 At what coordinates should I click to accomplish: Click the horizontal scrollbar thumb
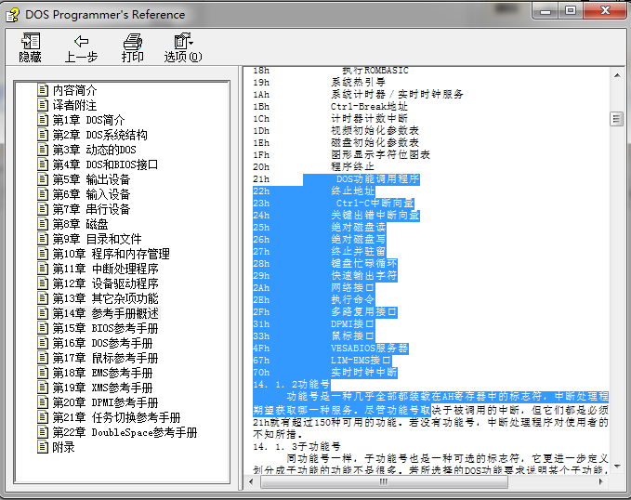click(384, 481)
